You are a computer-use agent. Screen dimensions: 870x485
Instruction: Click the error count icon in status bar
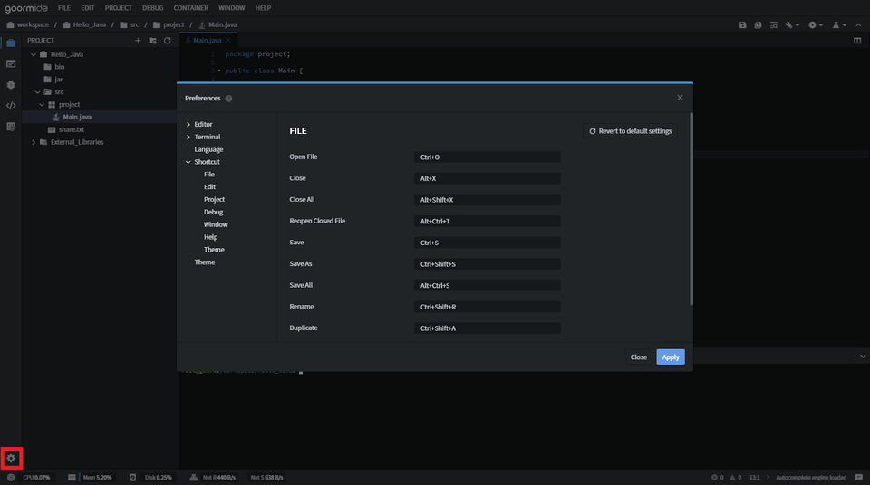(714, 477)
